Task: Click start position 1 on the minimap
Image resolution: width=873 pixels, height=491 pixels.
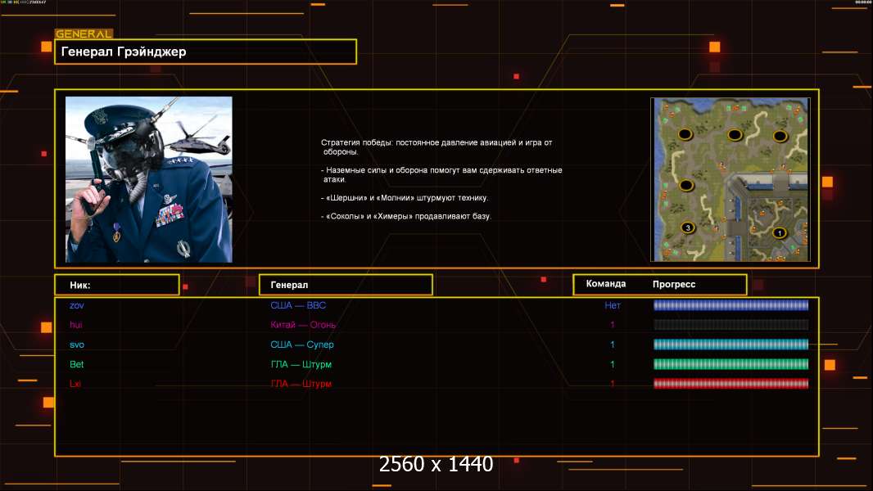Action: 780,232
